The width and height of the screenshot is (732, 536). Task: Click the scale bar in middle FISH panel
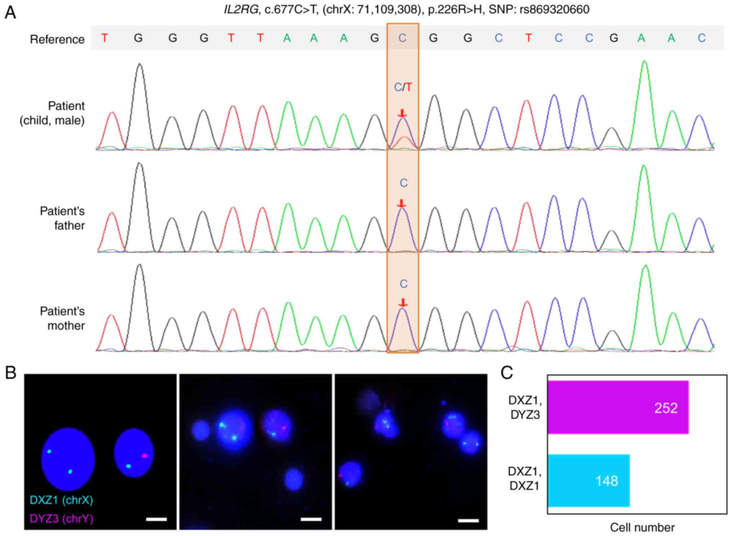point(311,519)
